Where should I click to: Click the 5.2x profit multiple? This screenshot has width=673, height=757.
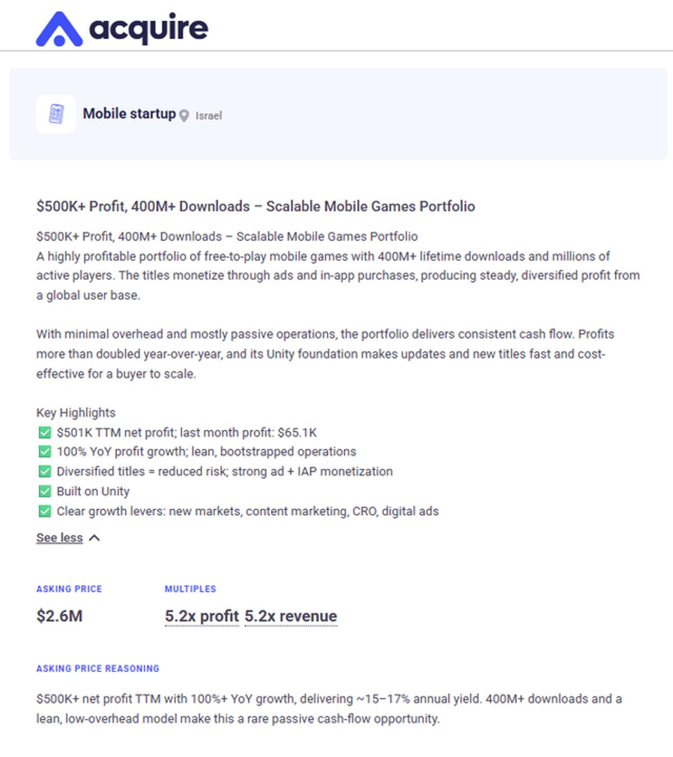[x=202, y=616]
